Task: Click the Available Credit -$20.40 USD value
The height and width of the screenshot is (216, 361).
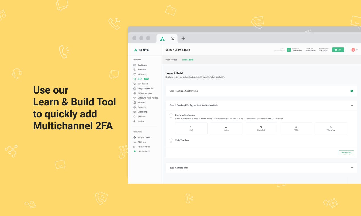Action: (323, 51)
